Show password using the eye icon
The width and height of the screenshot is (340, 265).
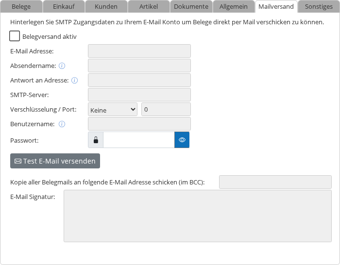182,140
